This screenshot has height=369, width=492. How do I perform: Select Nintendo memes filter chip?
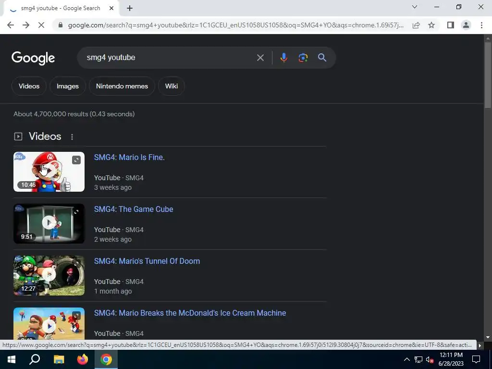point(122,86)
